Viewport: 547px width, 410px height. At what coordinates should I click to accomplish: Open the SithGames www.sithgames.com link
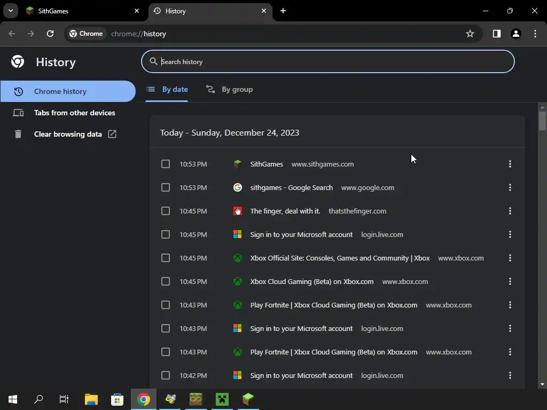point(267,164)
